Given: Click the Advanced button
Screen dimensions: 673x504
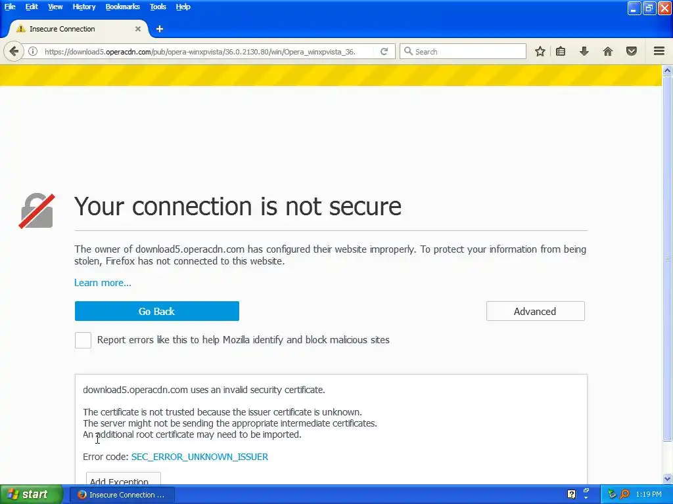Looking at the screenshot, I should click(535, 311).
